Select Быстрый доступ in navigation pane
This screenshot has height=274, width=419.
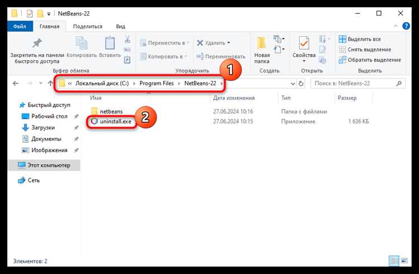(45, 105)
